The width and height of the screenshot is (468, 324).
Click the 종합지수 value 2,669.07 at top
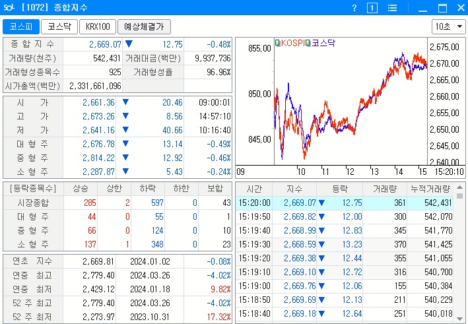tap(105, 44)
